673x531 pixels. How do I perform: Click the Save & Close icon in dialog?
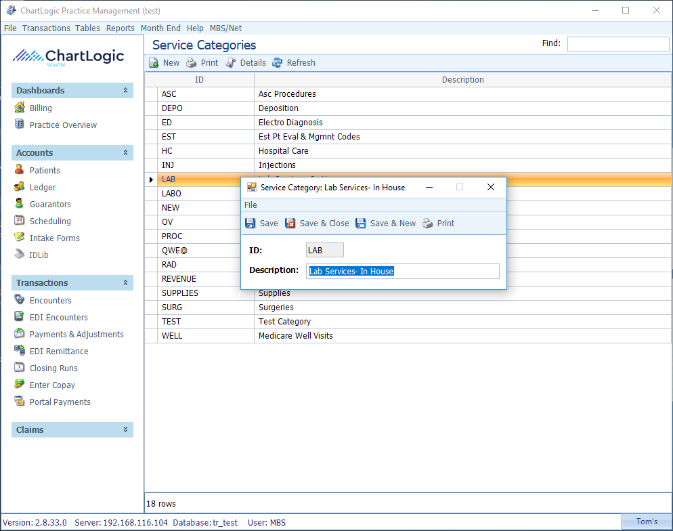[x=290, y=224]
